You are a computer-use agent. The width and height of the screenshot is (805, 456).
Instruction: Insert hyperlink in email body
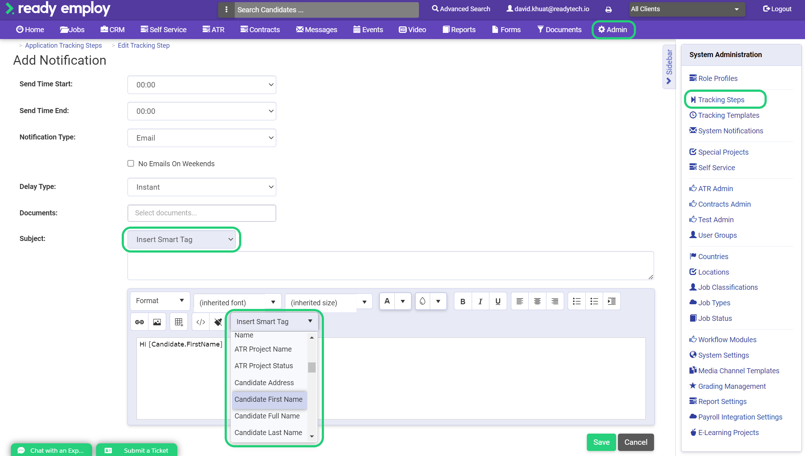click(x=139, y=322)
